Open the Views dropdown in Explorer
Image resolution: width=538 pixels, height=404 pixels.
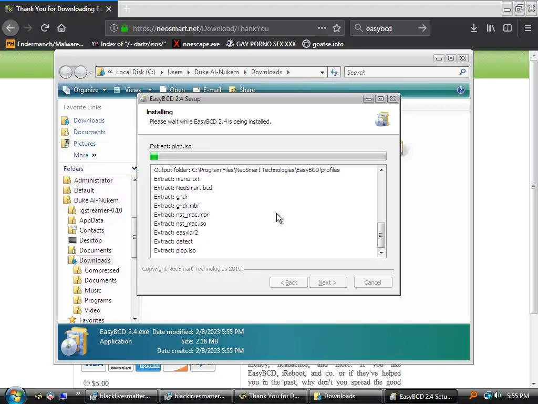(x=150, y=90)
